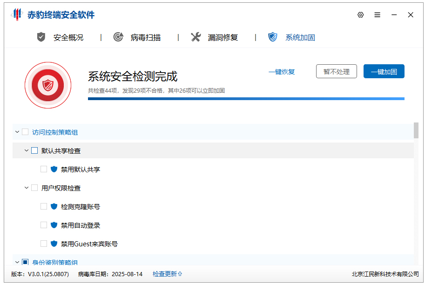
Task: Collapse the 身份鉴别策略组 group
Action: click(x=17, y=262)
